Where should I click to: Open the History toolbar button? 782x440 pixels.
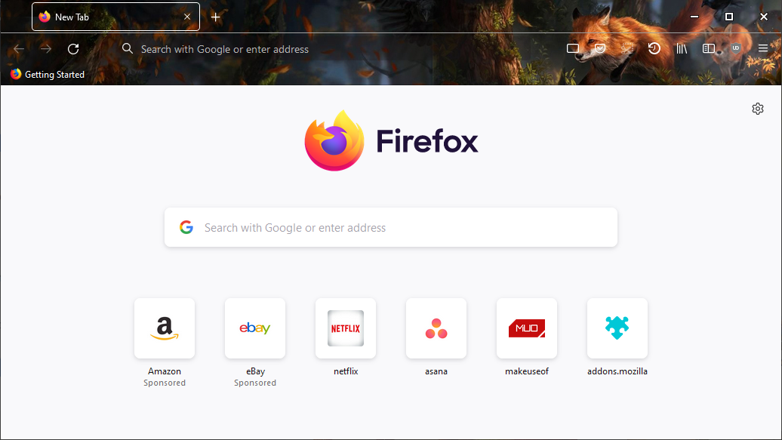(x=654, y=49)
